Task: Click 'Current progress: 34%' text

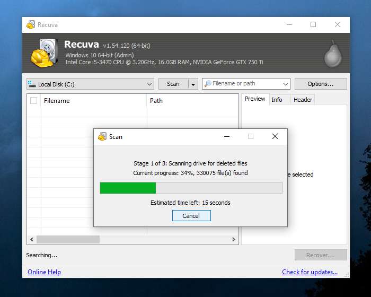Action: (x=190, y=173)
